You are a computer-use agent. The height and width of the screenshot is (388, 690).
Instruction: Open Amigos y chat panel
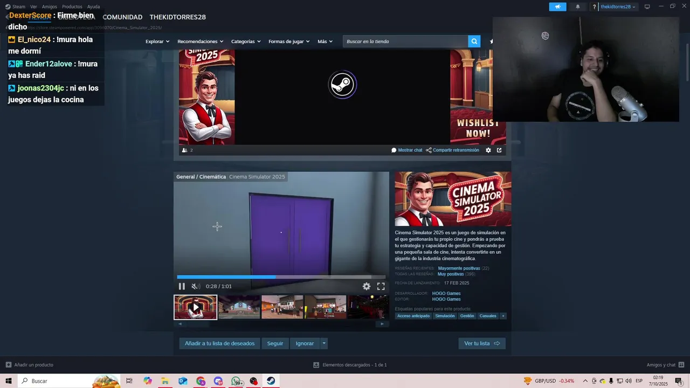pyautogui.click(x=665, y=365)
